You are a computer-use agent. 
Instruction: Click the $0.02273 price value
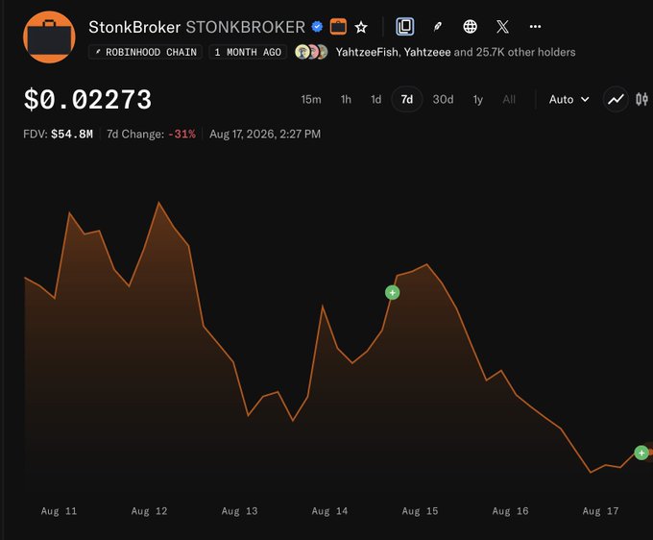87,100
